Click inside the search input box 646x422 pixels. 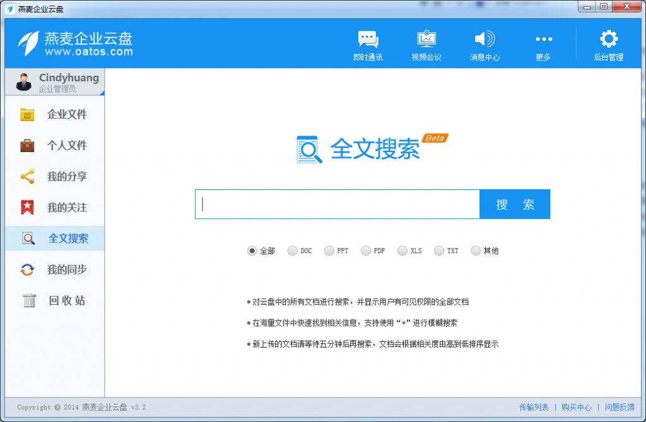coord(338,204)
